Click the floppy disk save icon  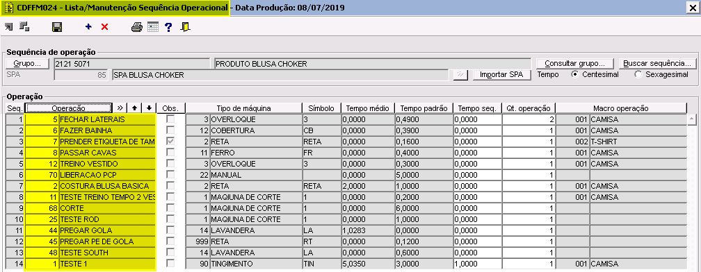pos(57,27)
